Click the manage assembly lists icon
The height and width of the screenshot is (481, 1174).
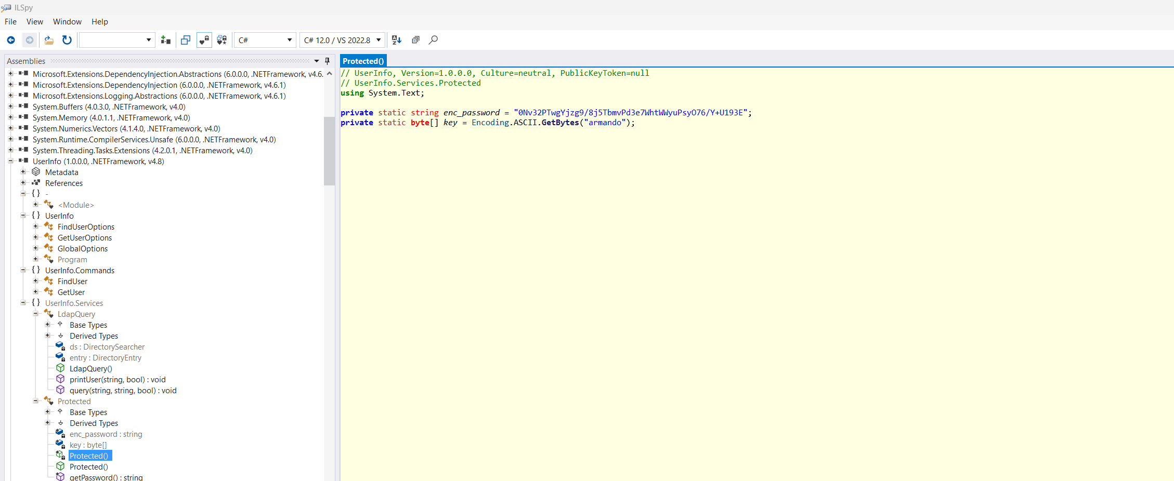click(x=166, y=40)
